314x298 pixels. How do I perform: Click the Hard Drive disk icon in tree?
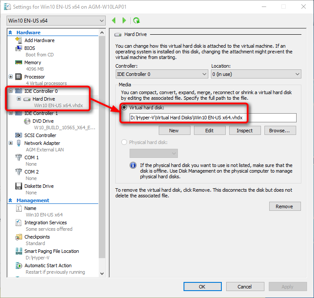(x=27, y=99)
